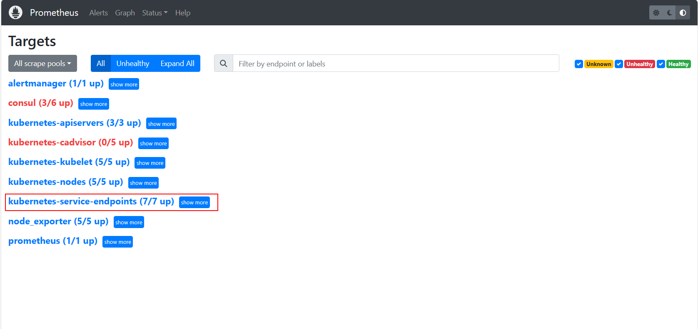Screen dimensions: 698x329
Task: Open the node_exporter (5/5 up) link
Action: pyautogui.click(x=58, y=221)
